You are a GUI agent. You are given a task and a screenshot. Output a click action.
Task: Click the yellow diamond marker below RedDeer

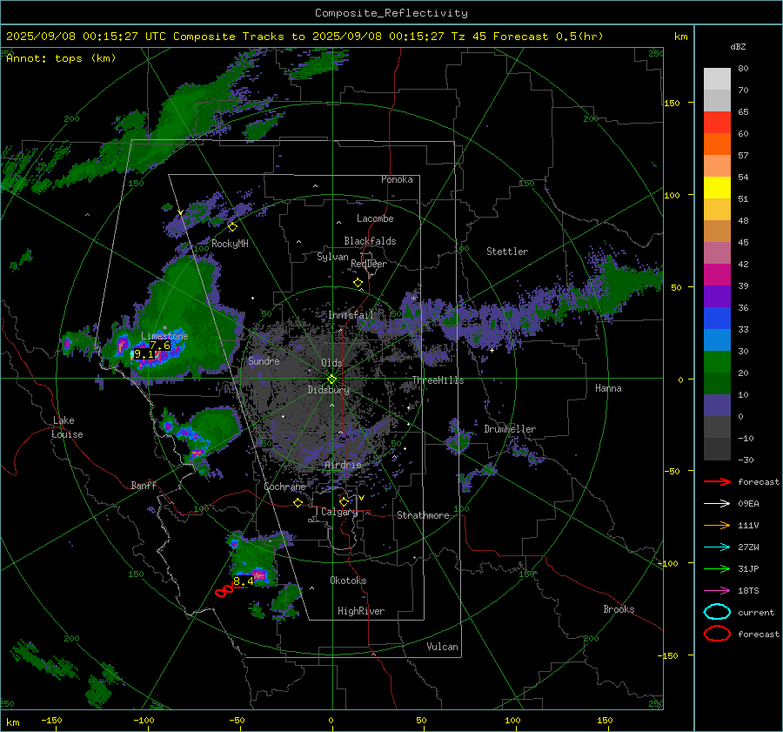[x=358, y=283]
